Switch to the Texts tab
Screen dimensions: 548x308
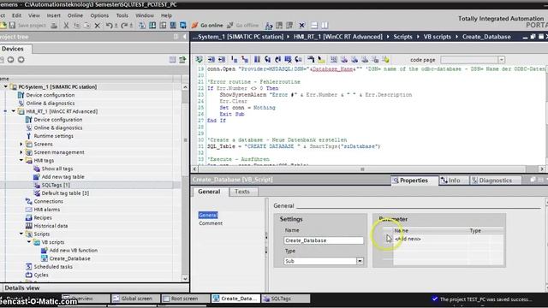(241, 192)
